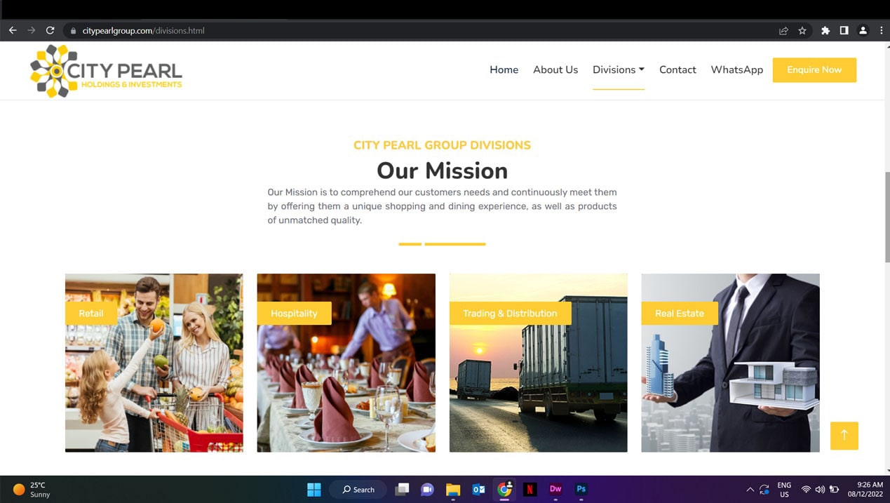
Task: Click the Enquire Now button
Action: [814, 70]
